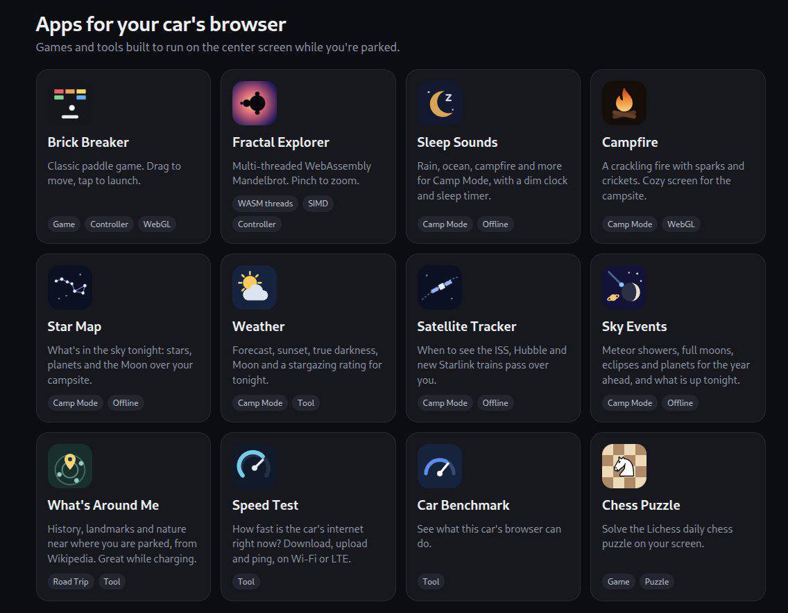Click Camp Mode tag on Sleep Sounds
Screen dimensions: 788x613
pos(445,224)
